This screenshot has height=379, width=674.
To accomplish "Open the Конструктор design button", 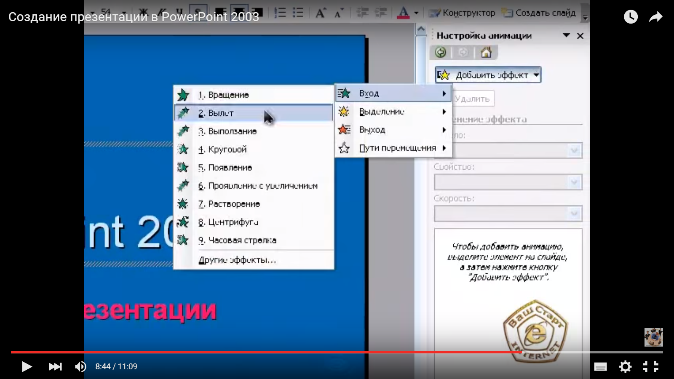I will pyautogui.click(x=462, y=13).
